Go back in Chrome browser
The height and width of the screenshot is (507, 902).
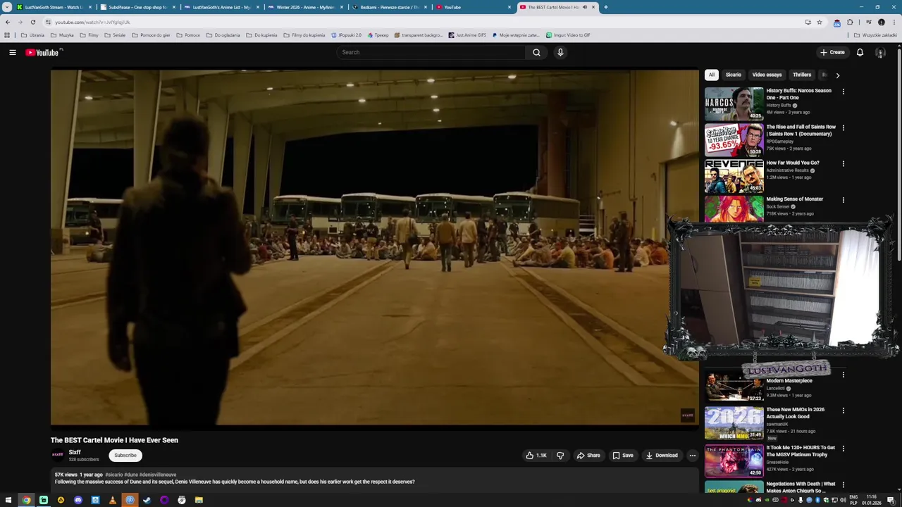[x=8, y=22]
